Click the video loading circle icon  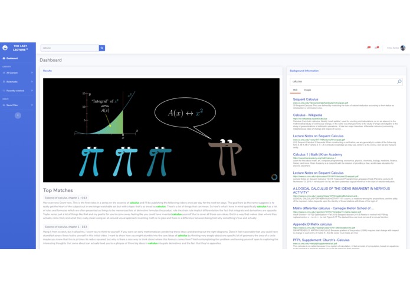274,177
